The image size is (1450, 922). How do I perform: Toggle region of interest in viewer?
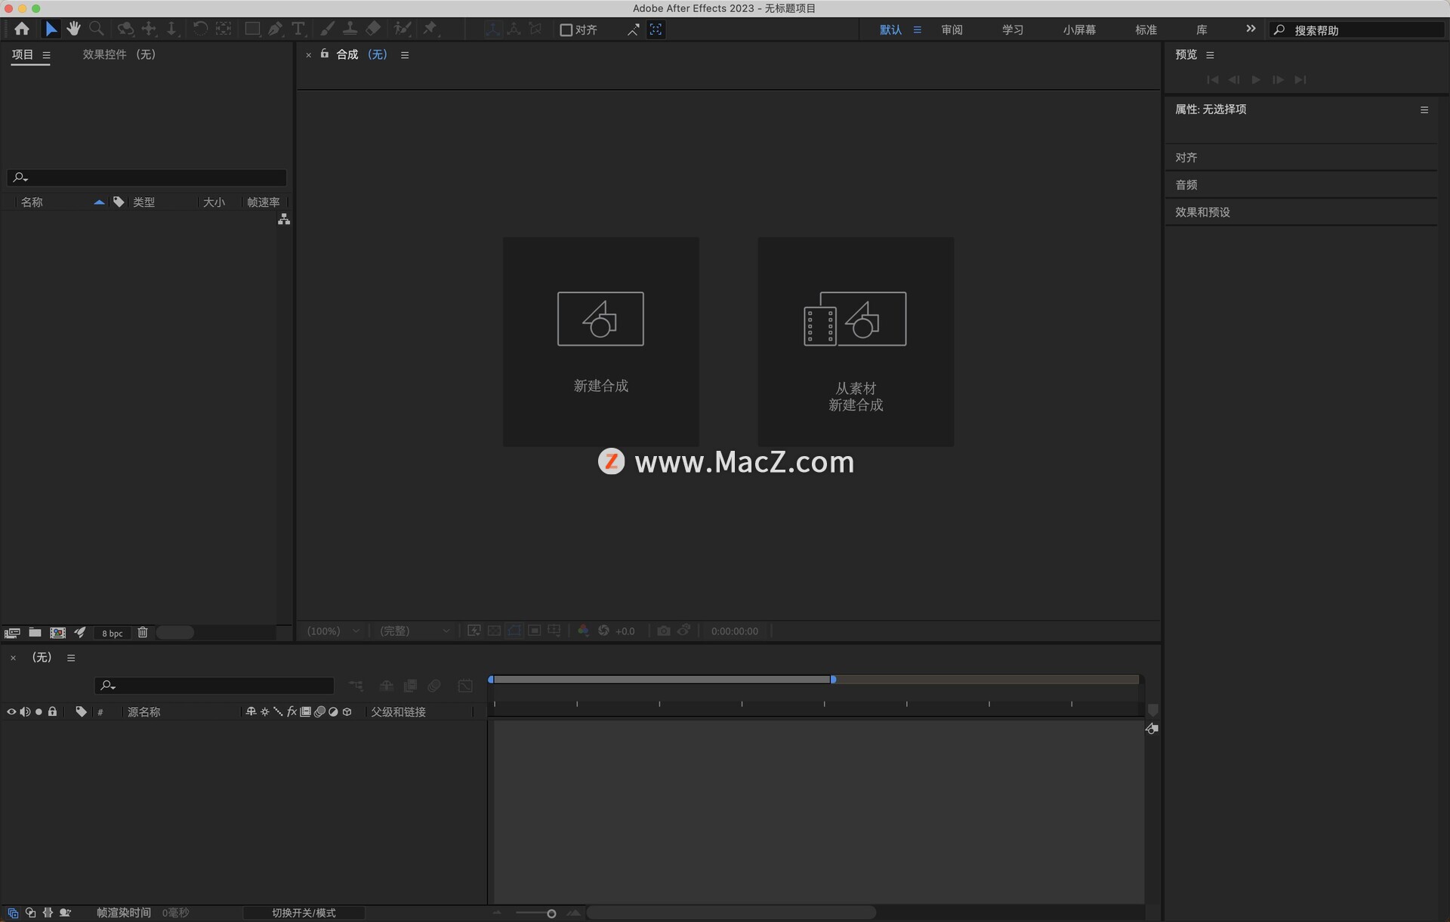pyautogui.click(x=534, y=631)
